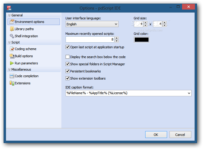Viewport: 203px width, 149px height.
Task: Decrease the first Grid size value
Action: [x=146, y=25]
